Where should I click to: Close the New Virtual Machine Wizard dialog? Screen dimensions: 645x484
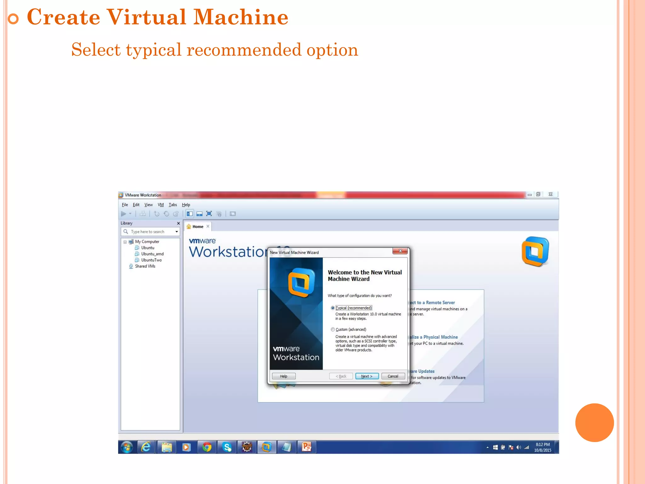(x=400, y=251)
